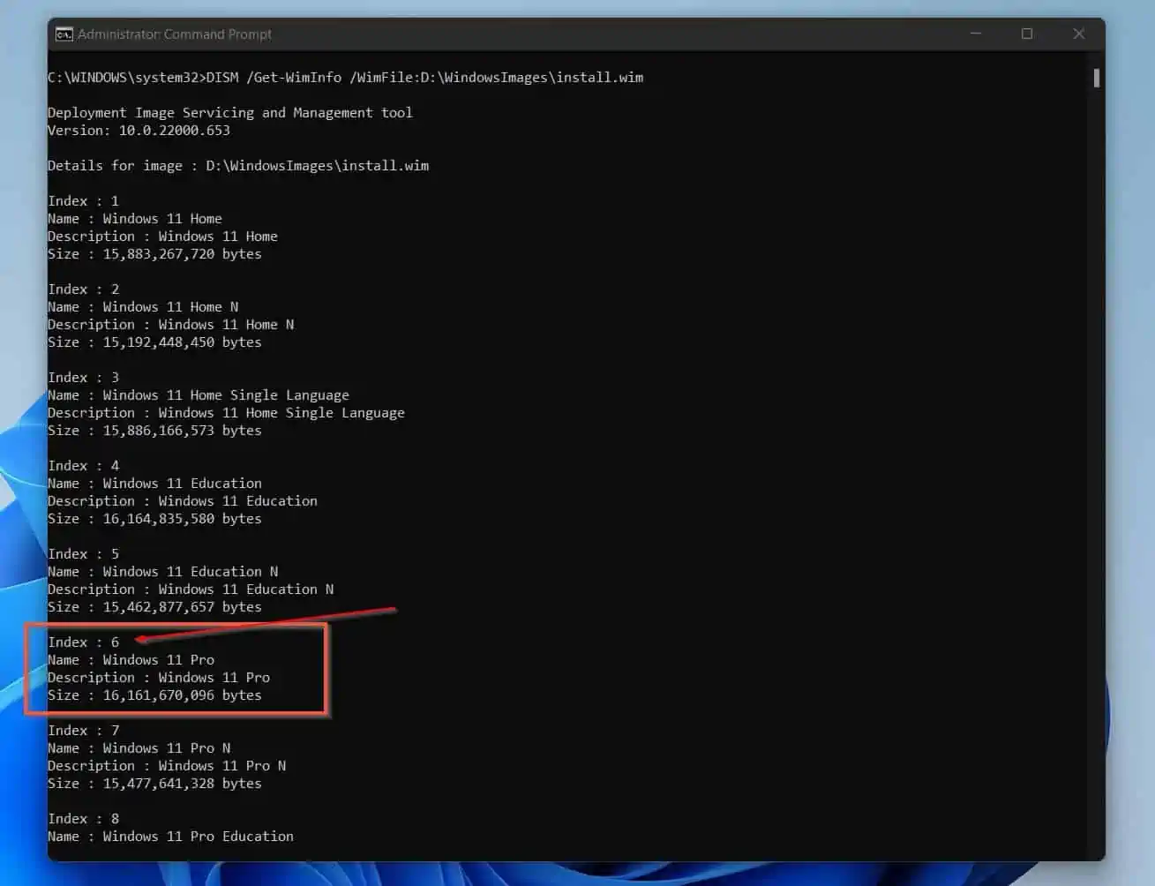Click "Description : Windows 11 Home" line

[x=162, y=237]
